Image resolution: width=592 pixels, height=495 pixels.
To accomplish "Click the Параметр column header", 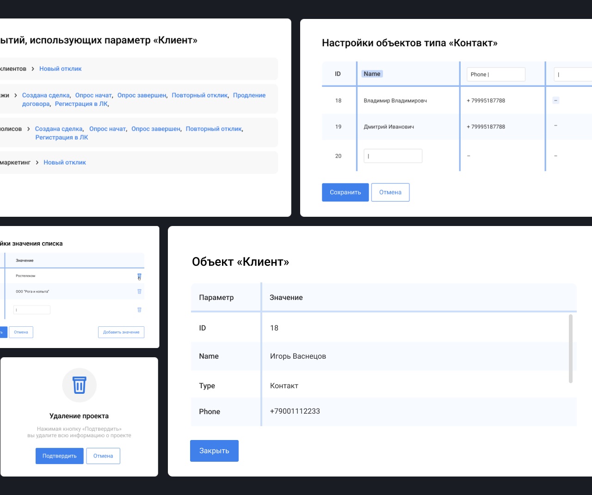I will (216, 298).
